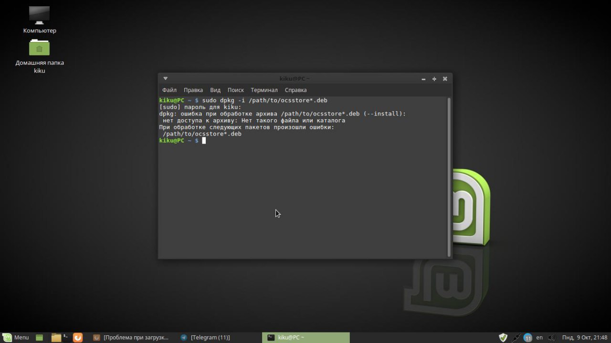Click the 'dpkg: ошибка при обработке архива' line
611x343 pixels.
click(x=283, y=114)
